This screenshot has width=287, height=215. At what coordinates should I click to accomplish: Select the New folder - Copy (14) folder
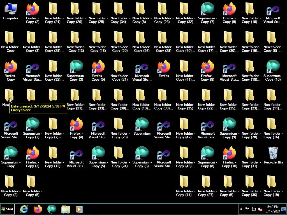pyautogui.click(x=186, y=186)
